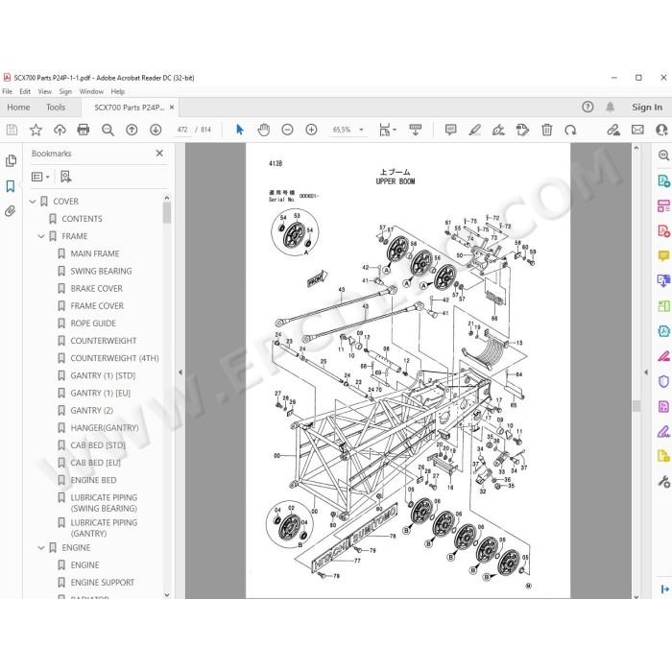The image size is (672, 672).
Task: Collapse the ENGINE bookmark group
Action: point(41,548)
